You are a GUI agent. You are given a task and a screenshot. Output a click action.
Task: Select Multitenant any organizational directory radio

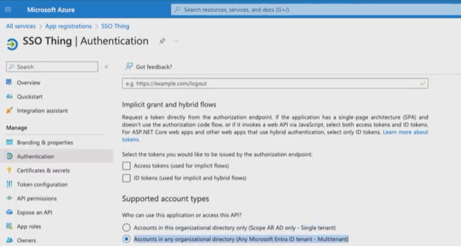click(127, 239)
